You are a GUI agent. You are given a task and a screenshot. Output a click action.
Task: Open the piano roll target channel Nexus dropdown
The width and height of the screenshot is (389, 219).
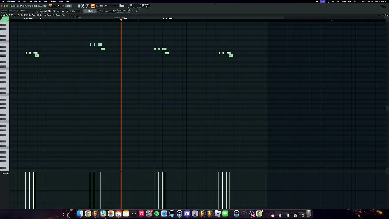tap(56, 15)
